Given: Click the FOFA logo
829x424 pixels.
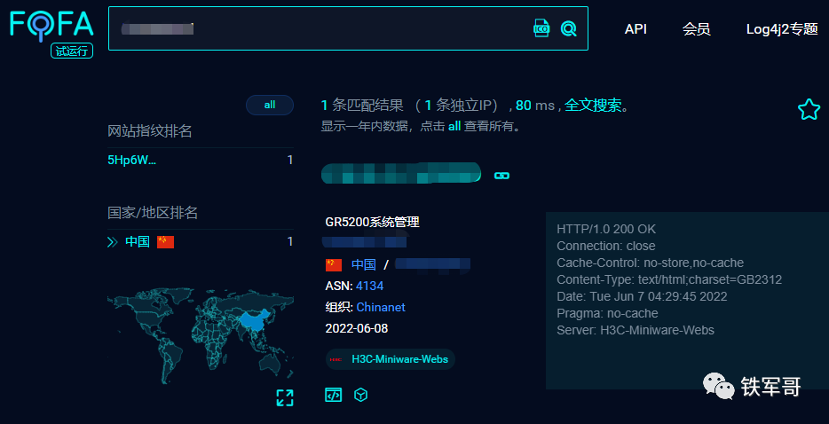Looking at the screenshot, I should tap(51, 25).
